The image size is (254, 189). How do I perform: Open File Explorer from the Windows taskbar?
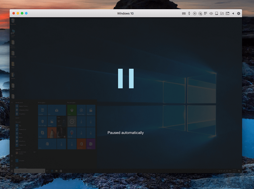pos(57,171)
